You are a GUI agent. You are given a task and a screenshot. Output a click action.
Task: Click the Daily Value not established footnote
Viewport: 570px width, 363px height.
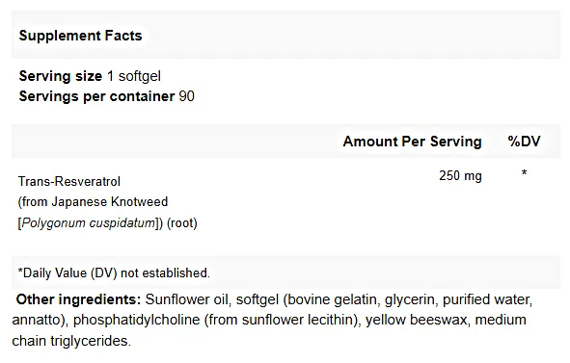point(114,273)
